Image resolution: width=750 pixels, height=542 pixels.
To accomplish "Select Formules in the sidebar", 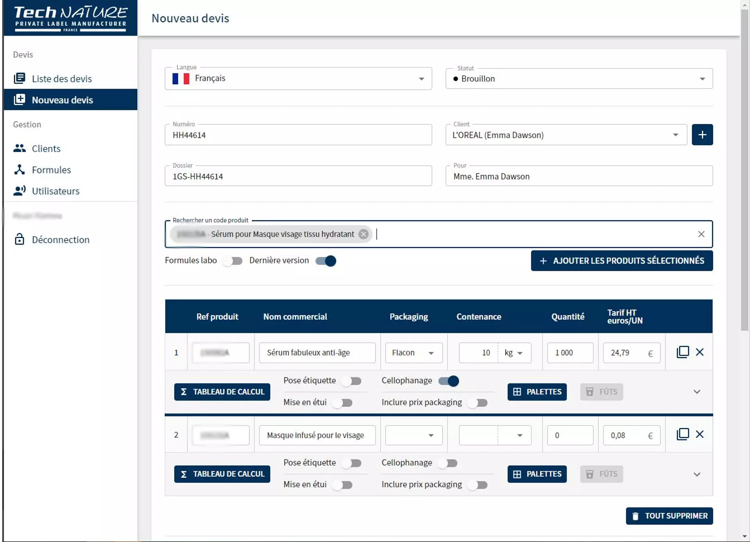I will pyautogui.click(x=51, y=170).
